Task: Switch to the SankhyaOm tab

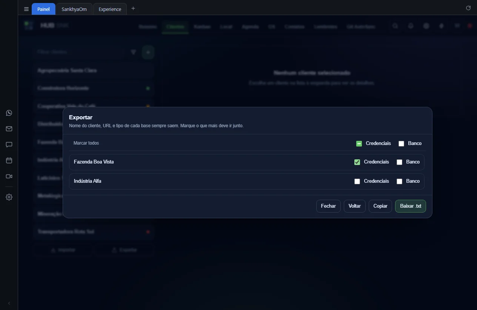Action: [74, 9]
